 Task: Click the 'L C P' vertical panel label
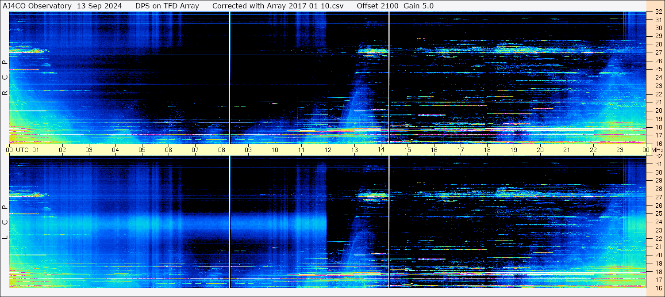point(5,222)
